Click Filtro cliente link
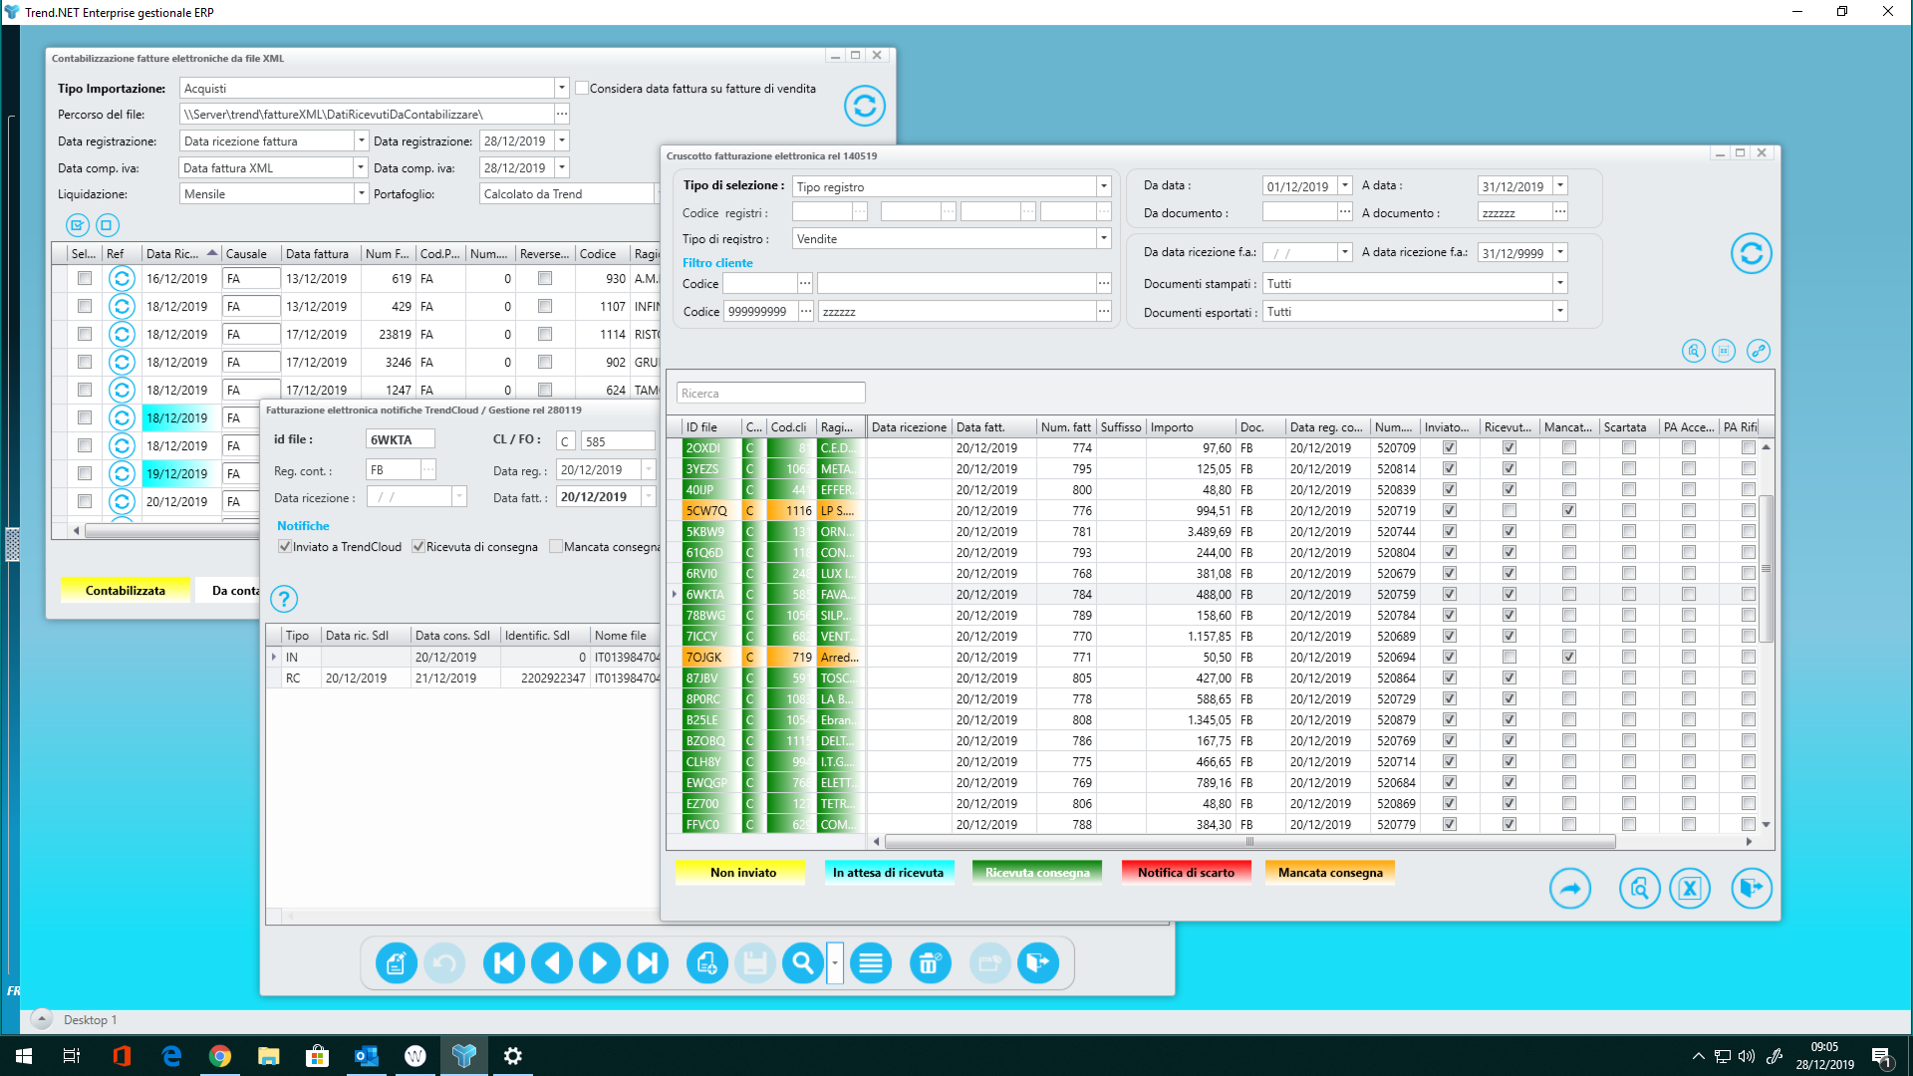 (x=717, y=263)
